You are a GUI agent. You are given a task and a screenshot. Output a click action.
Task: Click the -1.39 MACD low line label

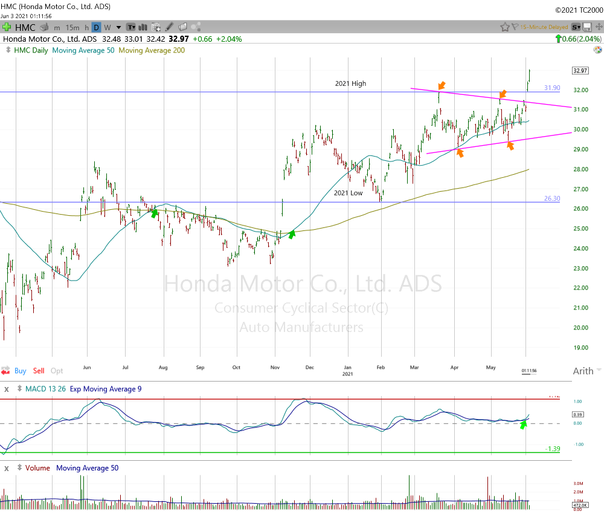553,449
